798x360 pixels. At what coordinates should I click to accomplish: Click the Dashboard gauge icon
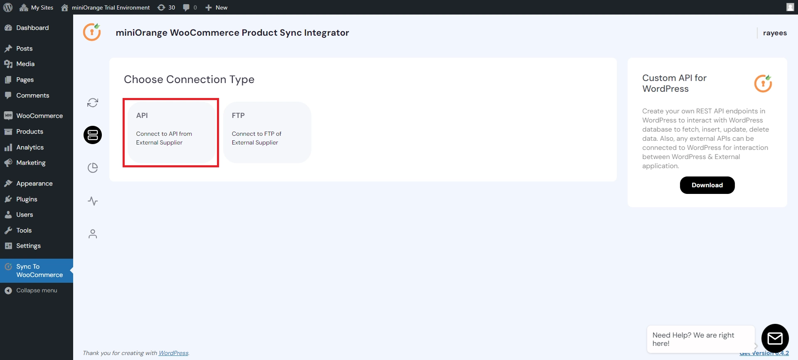(8, 28)
